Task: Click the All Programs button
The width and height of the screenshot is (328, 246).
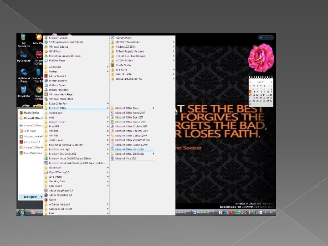Action: [x=31, y=197]
